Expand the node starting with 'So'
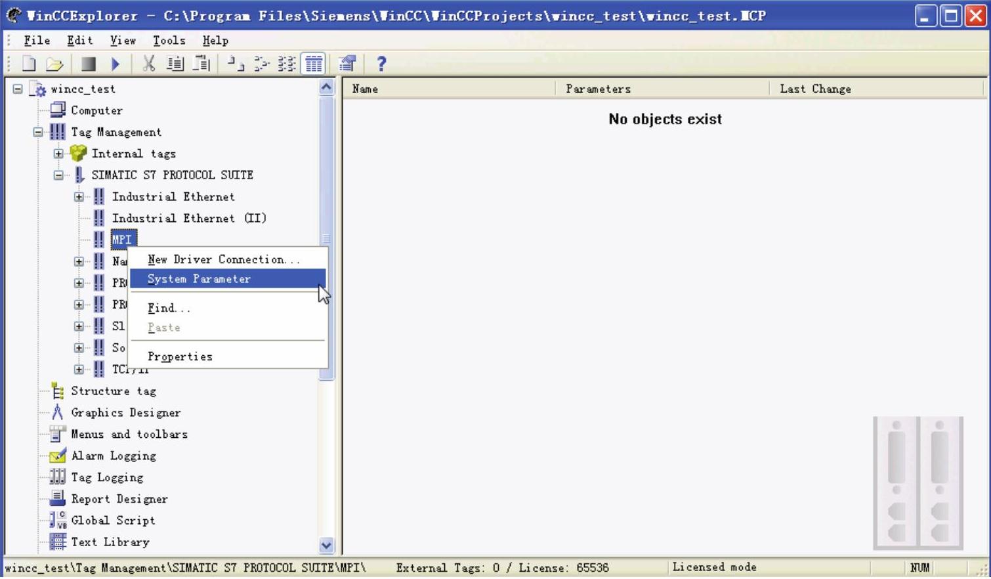Viewport: 991px width, 579px height. click(79, 348)
